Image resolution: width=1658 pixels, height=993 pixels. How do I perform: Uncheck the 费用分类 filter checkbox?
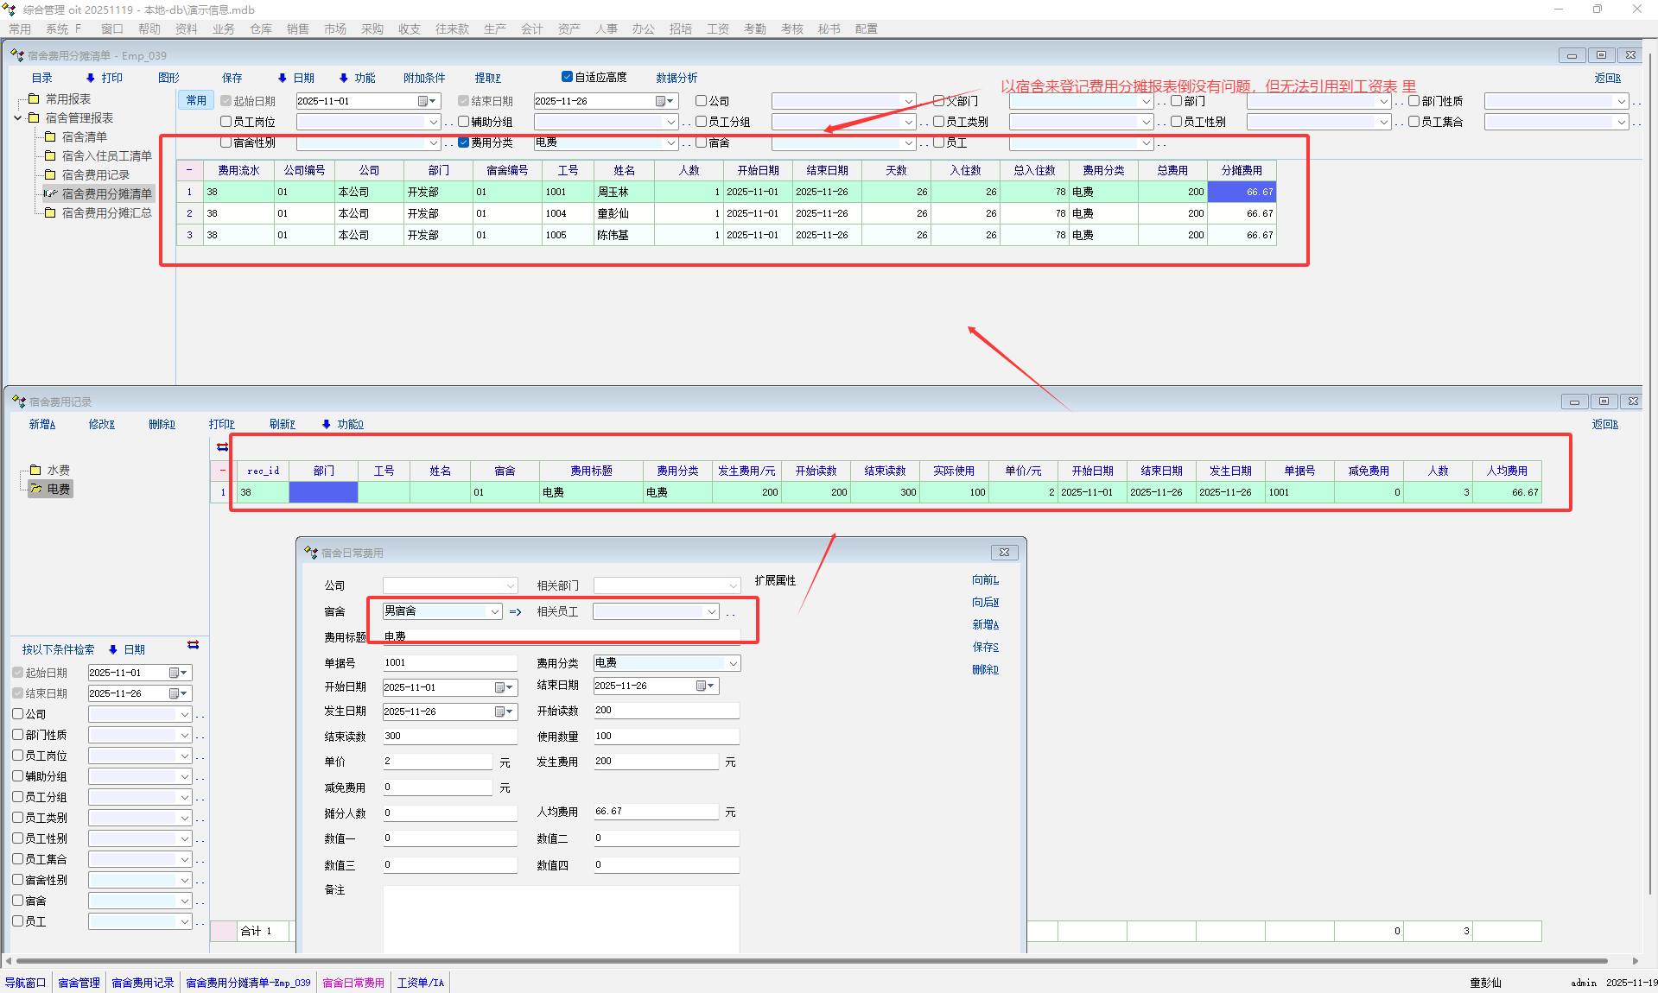click(464, 142)
